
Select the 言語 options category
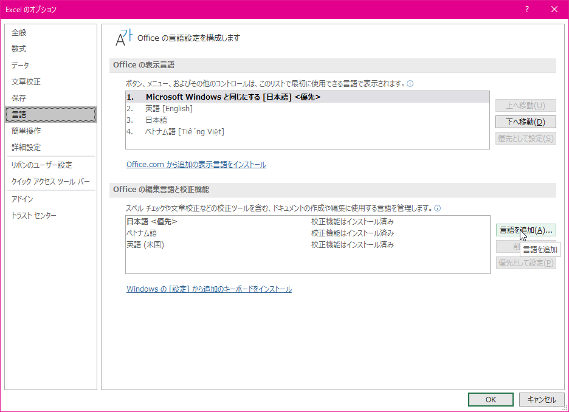click(50, 115)
